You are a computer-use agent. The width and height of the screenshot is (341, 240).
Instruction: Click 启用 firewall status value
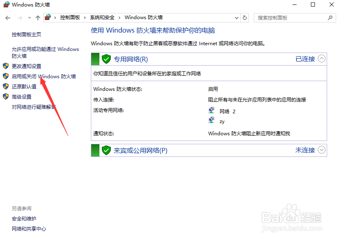pos(213,89)
